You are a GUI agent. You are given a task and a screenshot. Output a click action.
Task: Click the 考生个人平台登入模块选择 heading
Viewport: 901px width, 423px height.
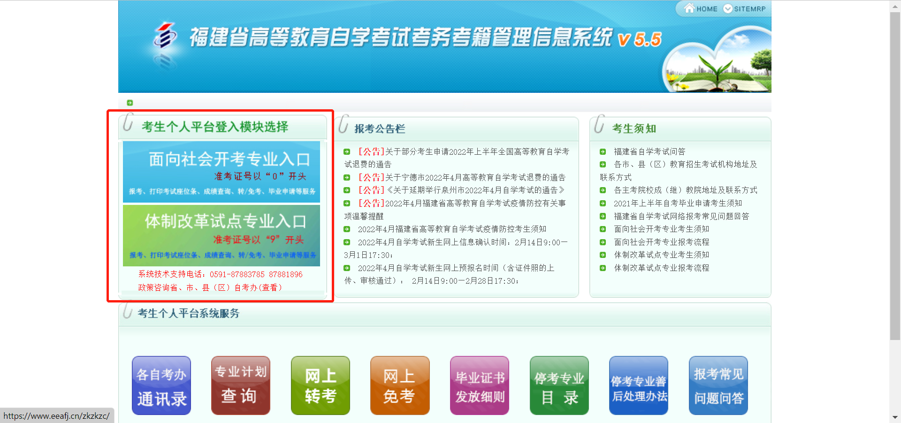point(215,127)
